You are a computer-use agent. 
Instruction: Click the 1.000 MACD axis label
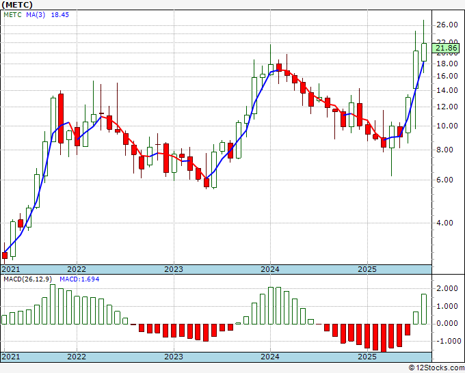point(447,306)
